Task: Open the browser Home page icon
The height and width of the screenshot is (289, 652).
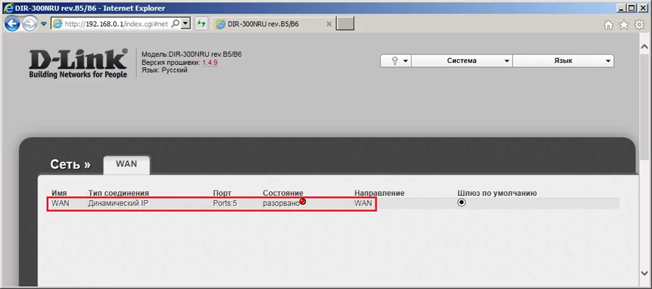Action: [x=608, y=25]
